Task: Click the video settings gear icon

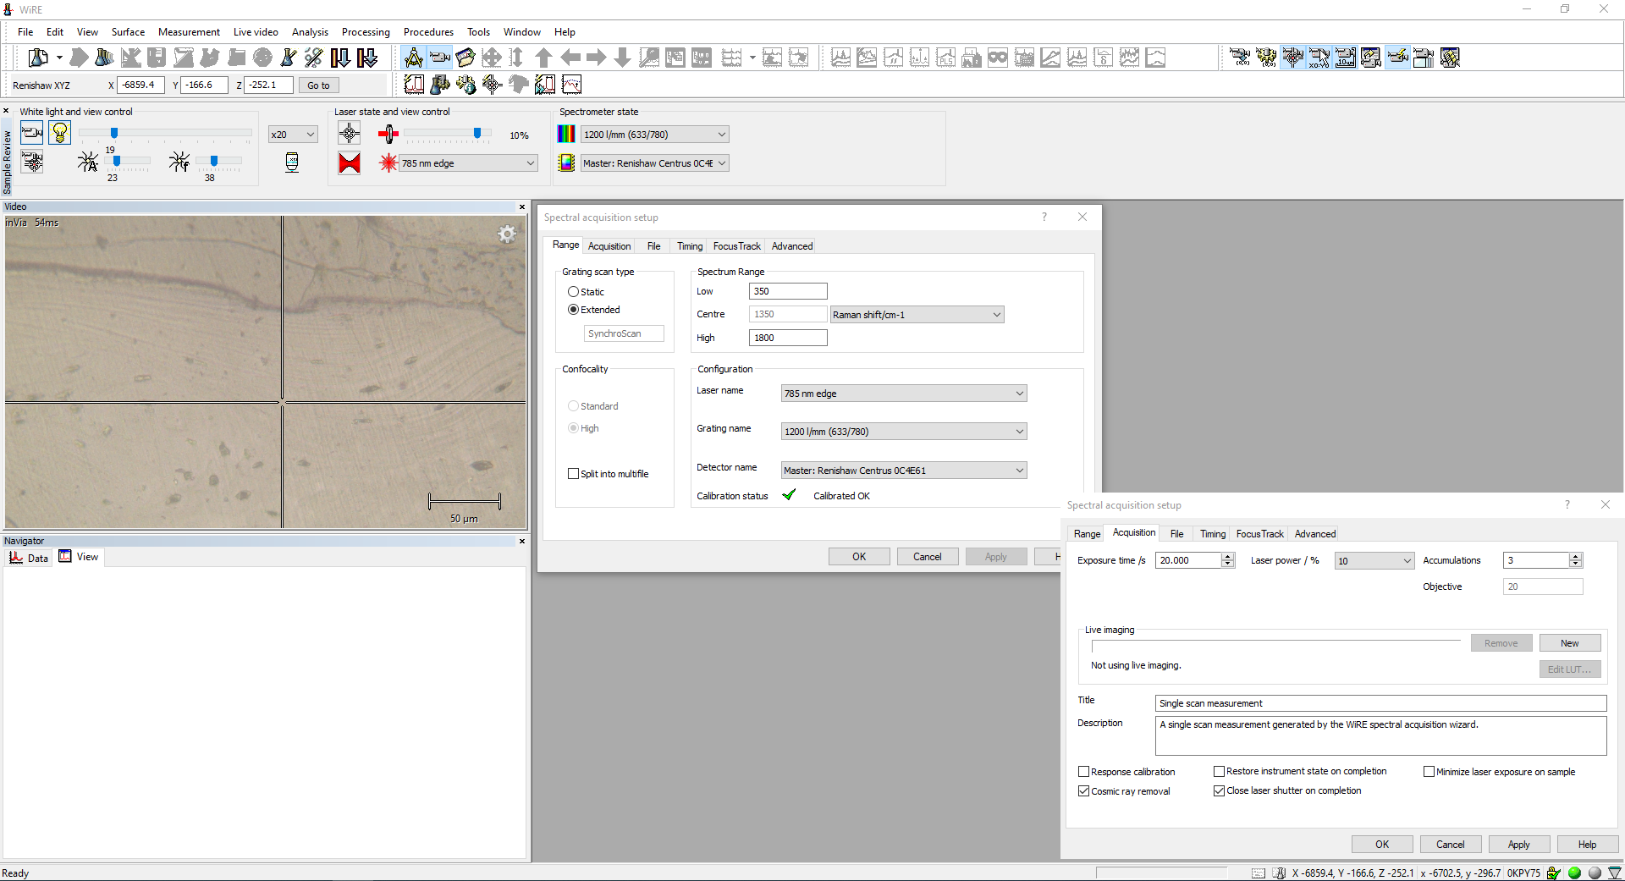Action: [506, 234]
